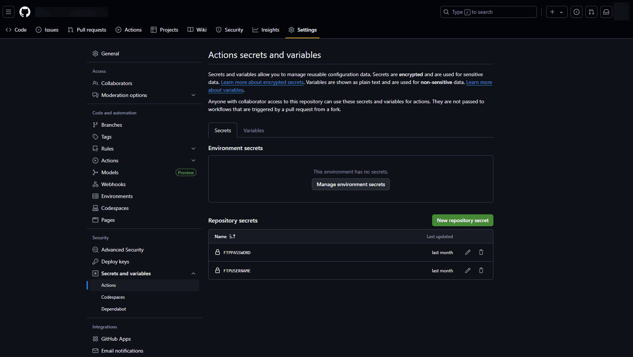Expand the Moderation options section

coord(193,95)
